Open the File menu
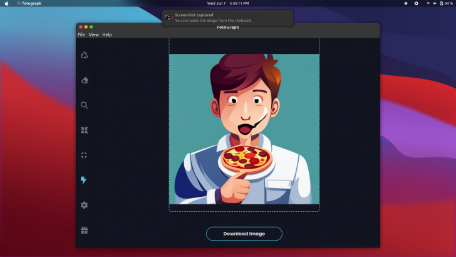This screenshot has width=456, height=257. [81, 34]
